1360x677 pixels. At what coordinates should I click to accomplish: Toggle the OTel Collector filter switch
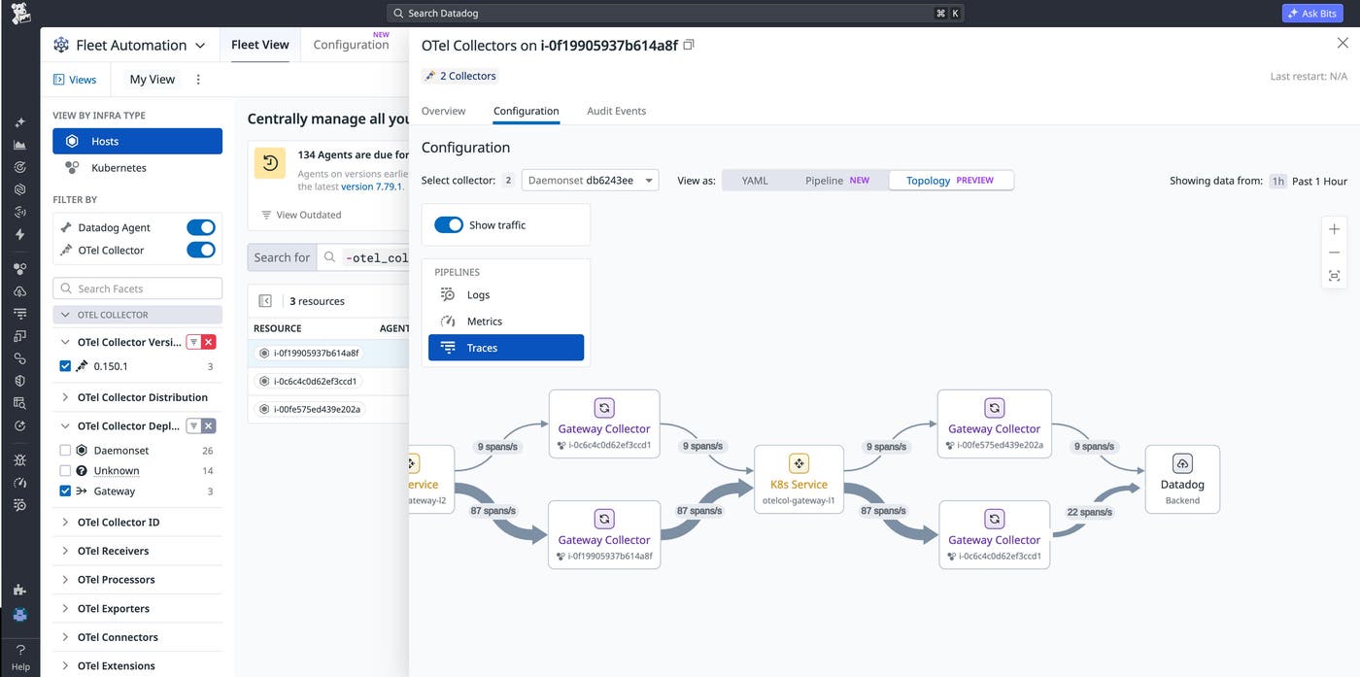point(201,250)
